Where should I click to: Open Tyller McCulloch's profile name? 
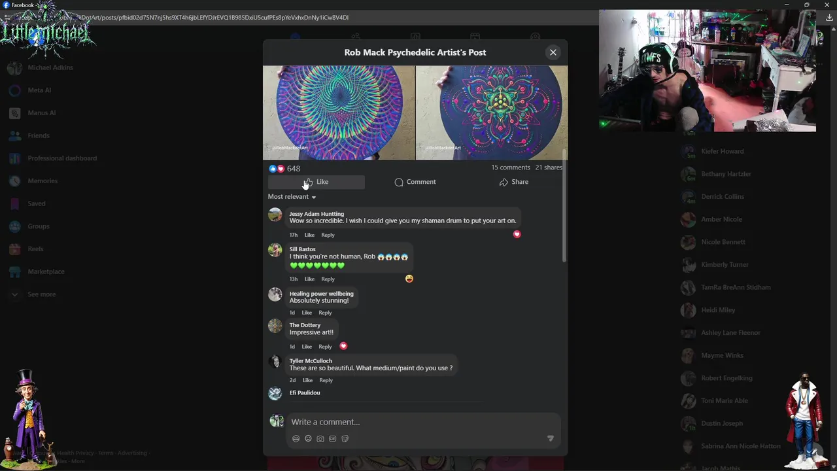click(311, 361)
